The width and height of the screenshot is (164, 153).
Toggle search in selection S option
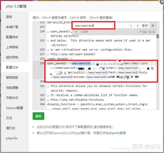coord(153,32)
